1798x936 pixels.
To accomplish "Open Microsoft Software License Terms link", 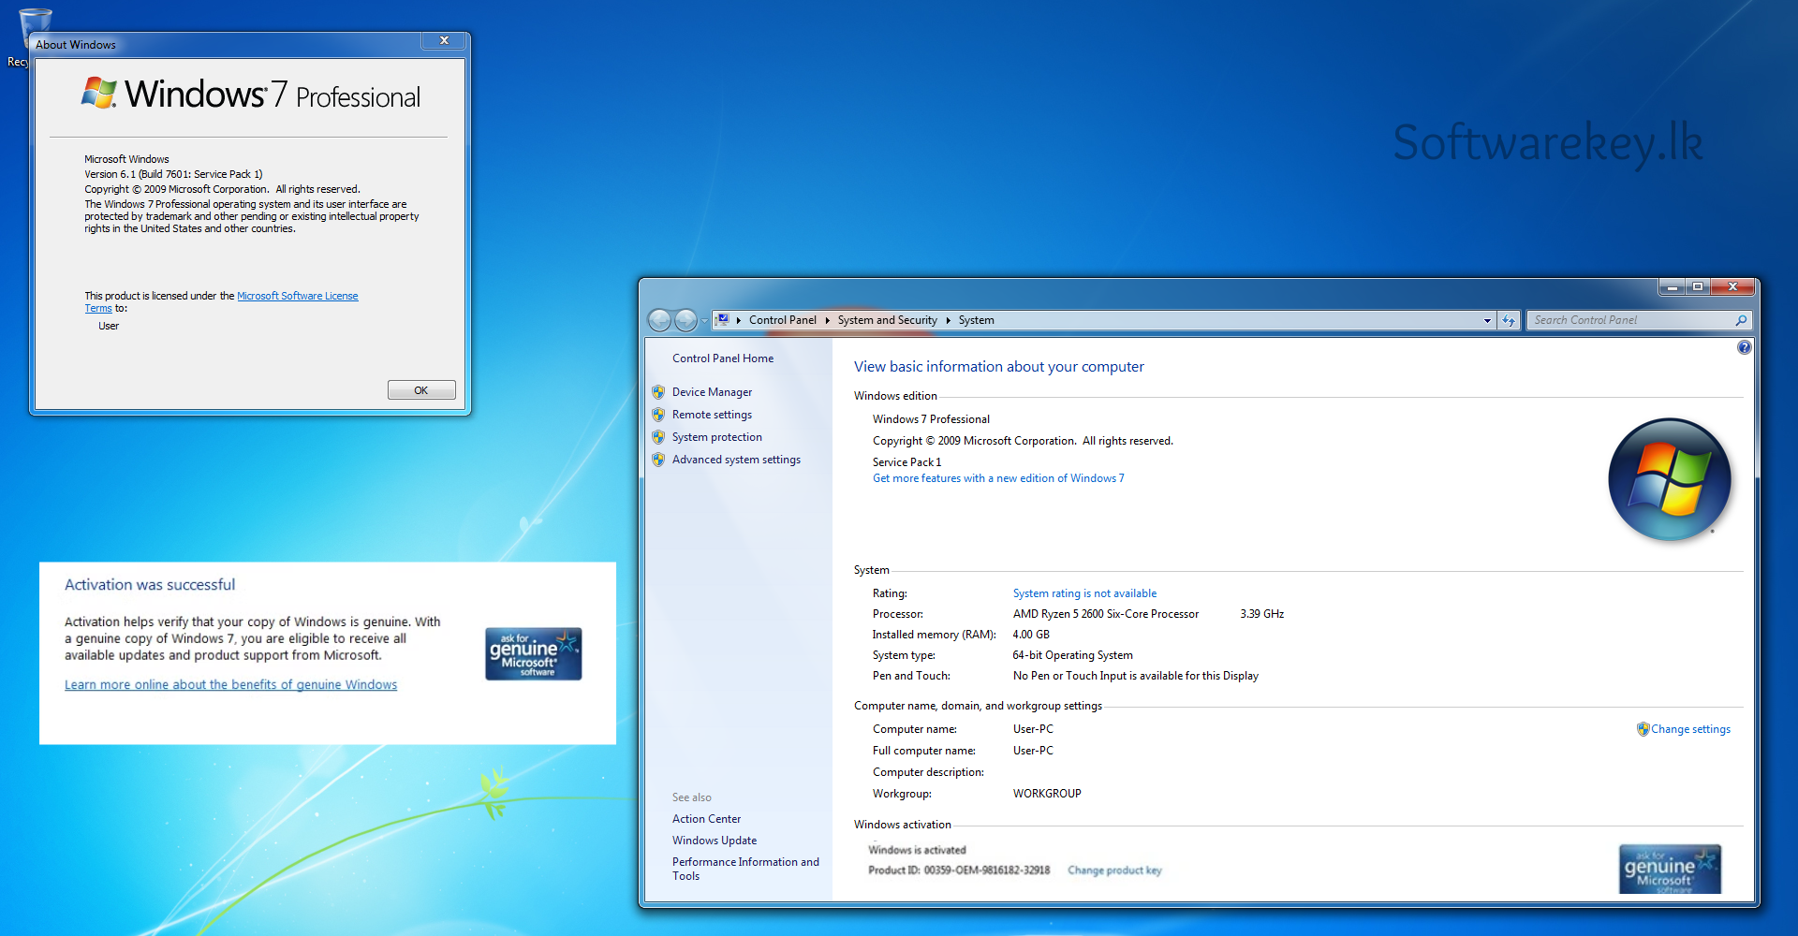I will pyautogui.click(x=297, y=296).
